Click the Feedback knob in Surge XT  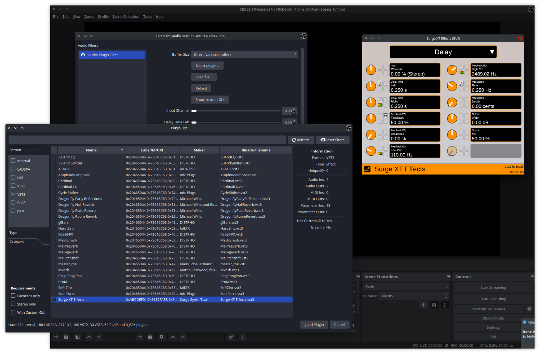click(x=371, y=118)
